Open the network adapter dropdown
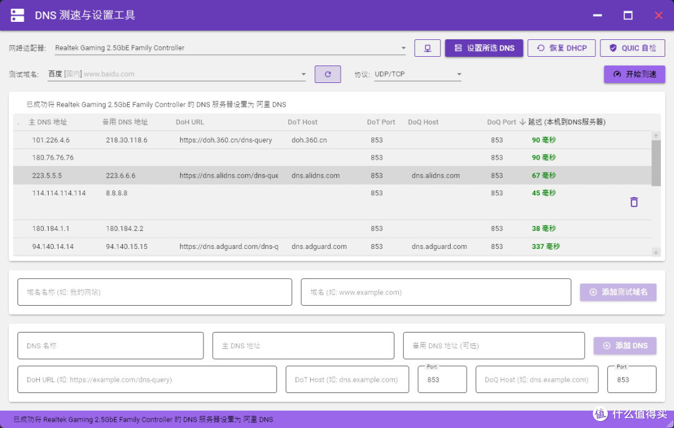The image size is (674, 428). pos(230,48)
